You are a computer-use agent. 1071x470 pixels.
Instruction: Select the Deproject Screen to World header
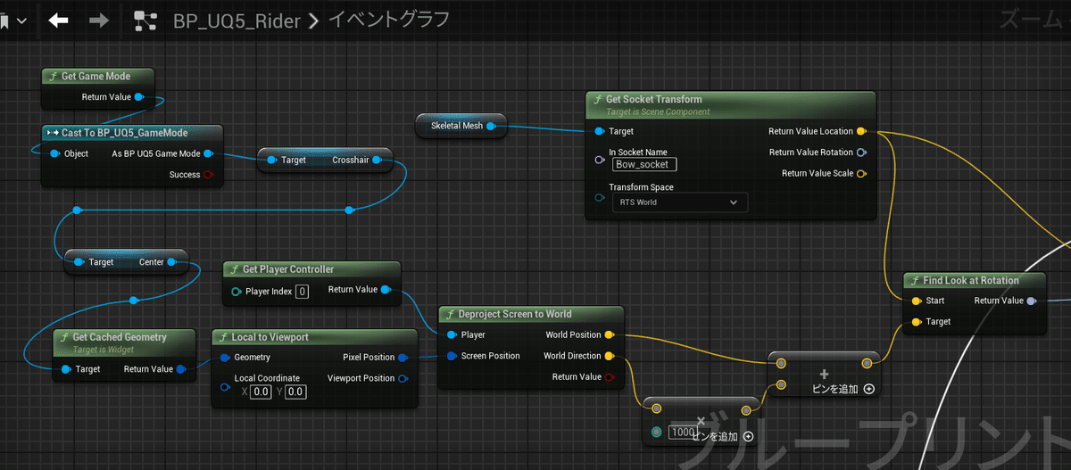(x=531, y=314)
